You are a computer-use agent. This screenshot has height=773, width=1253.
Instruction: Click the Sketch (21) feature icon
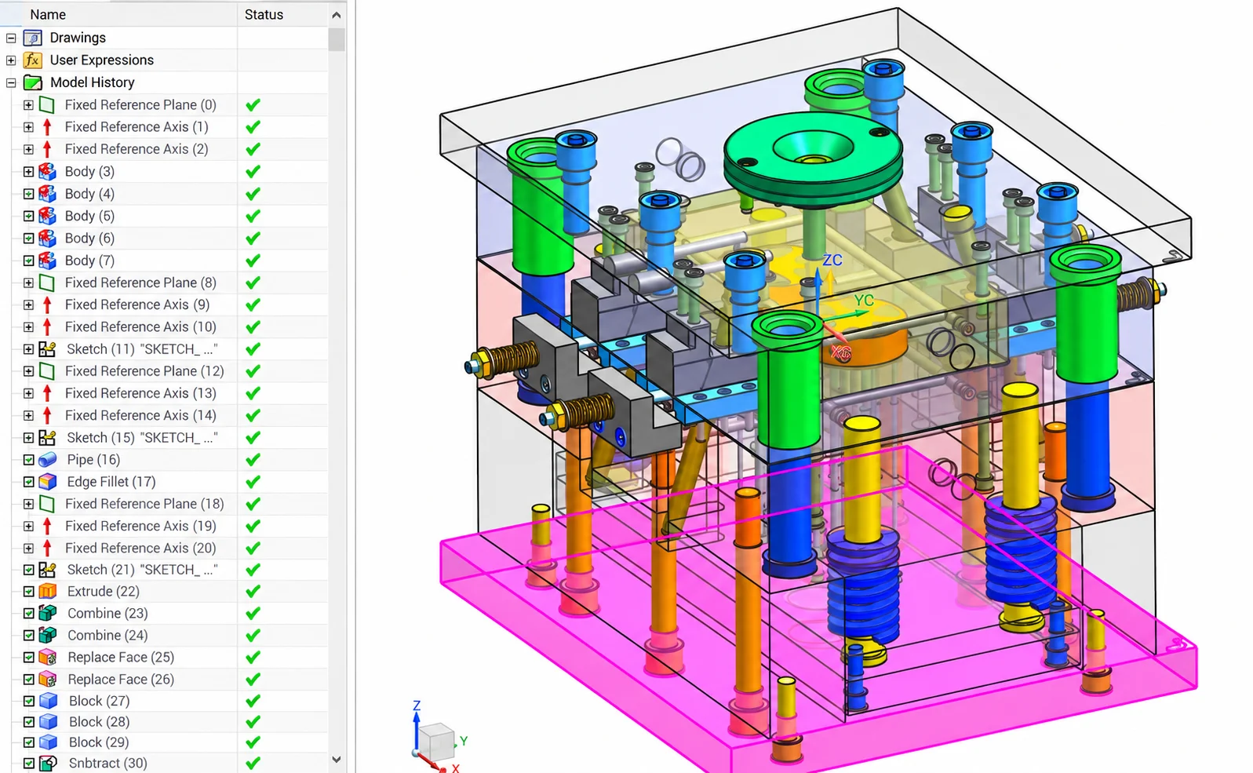click(x=47, y=569)
